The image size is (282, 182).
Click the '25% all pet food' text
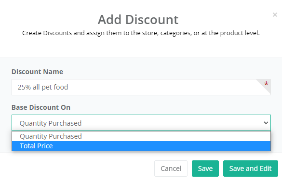pos(43,87)
